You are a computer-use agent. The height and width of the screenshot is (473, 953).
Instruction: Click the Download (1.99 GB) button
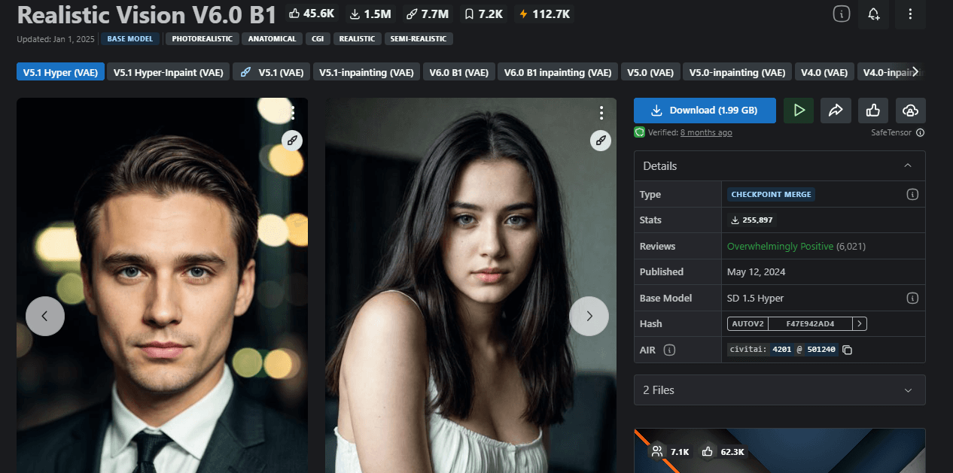click(x=704, y=110)
